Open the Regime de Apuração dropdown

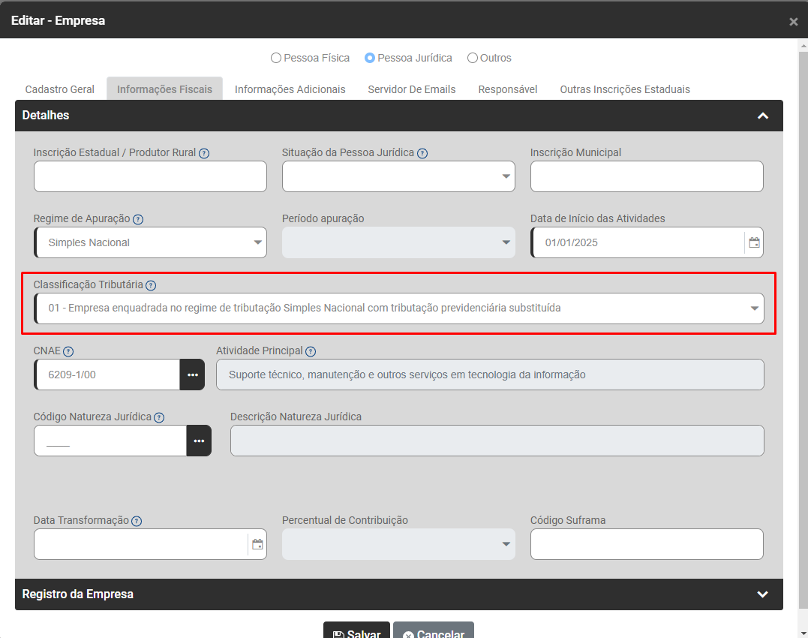150,242
